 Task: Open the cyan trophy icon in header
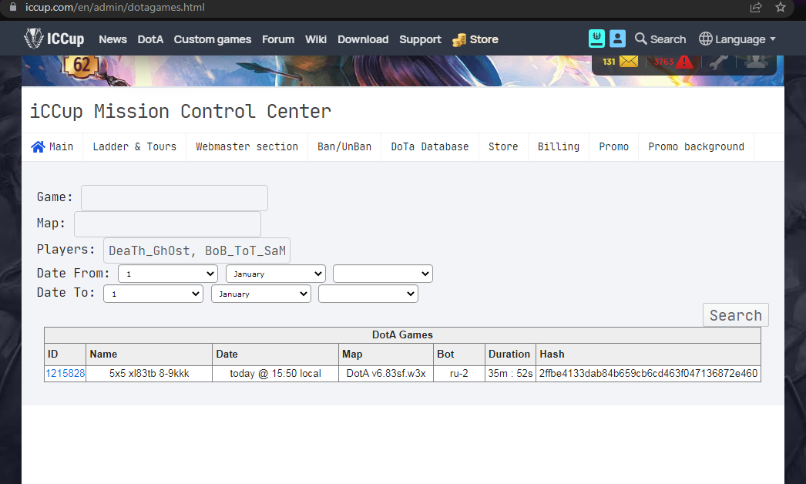coord(596,39)
